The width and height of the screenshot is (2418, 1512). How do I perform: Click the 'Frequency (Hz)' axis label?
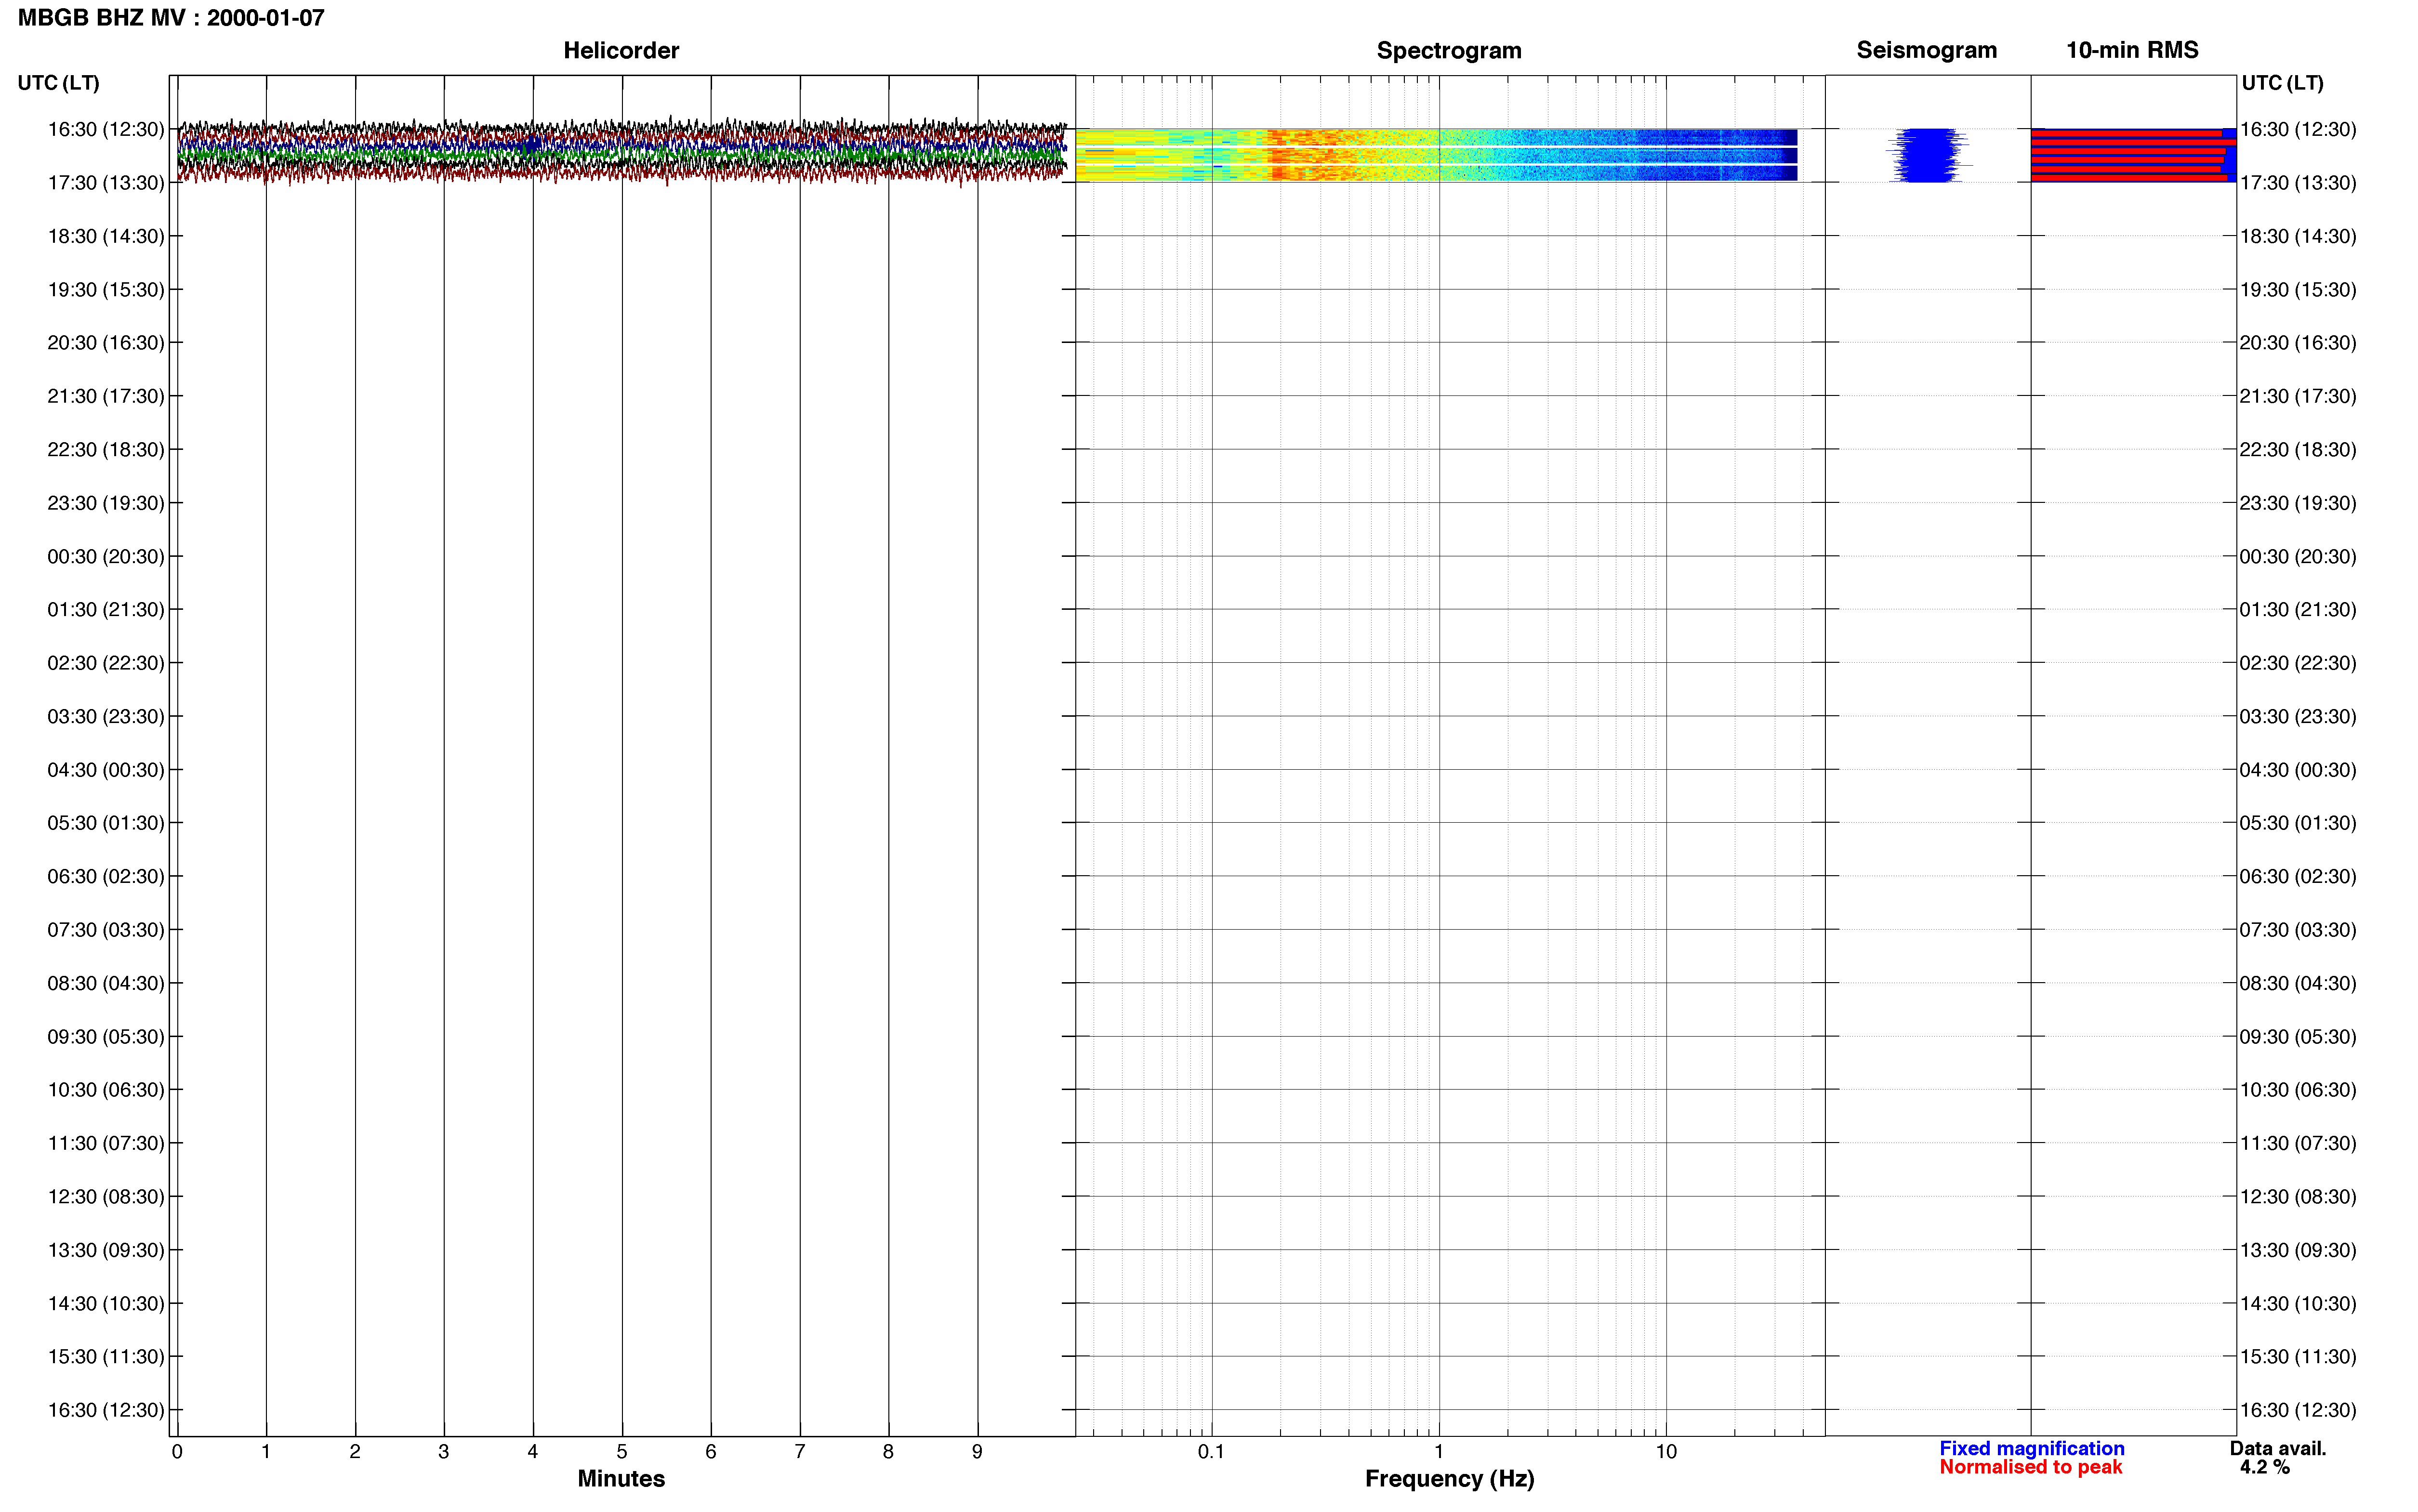(x=1449, y=1478)
